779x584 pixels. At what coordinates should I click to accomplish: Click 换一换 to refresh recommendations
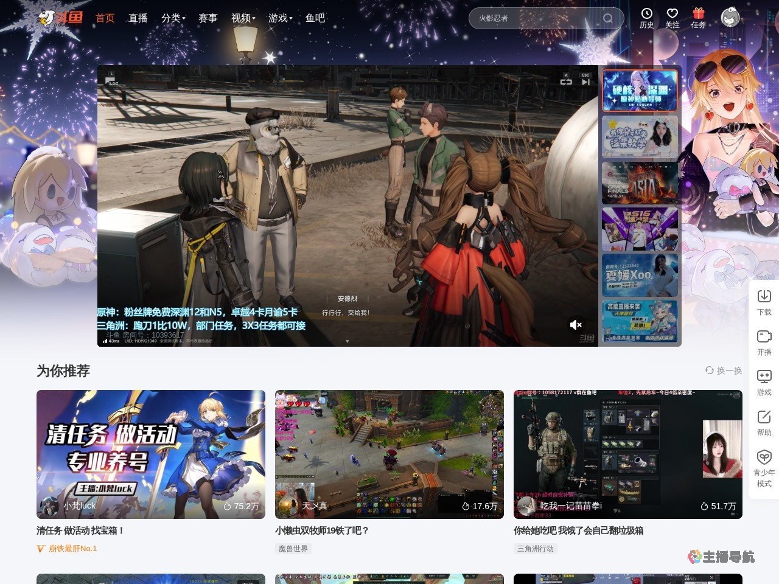coord(724,370)
